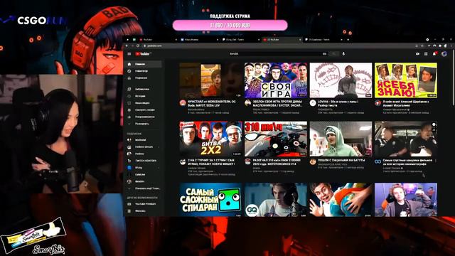Switch to the first YouTube tab
The width and height of the screenshot is (455, 256).
pyautogui.click(x=158, y=40)
